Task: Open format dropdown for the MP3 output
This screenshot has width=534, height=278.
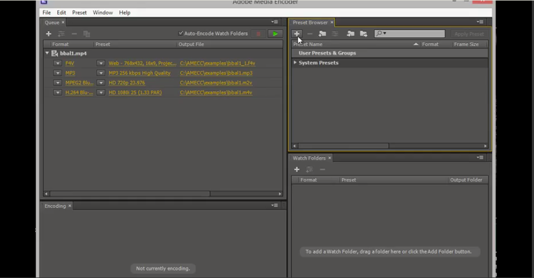Action: point(58,73)
